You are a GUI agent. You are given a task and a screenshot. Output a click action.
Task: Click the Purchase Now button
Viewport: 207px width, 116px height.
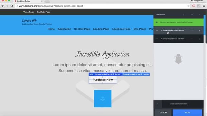pos(103,80)
